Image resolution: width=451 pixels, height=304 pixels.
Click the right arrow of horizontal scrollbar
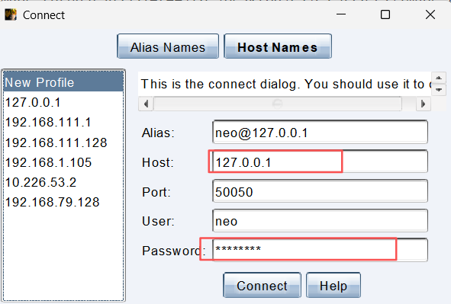coord(423,104)
